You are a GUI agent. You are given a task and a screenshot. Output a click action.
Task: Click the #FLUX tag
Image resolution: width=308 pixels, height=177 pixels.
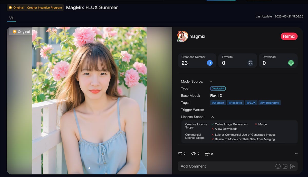coord(251,103)
